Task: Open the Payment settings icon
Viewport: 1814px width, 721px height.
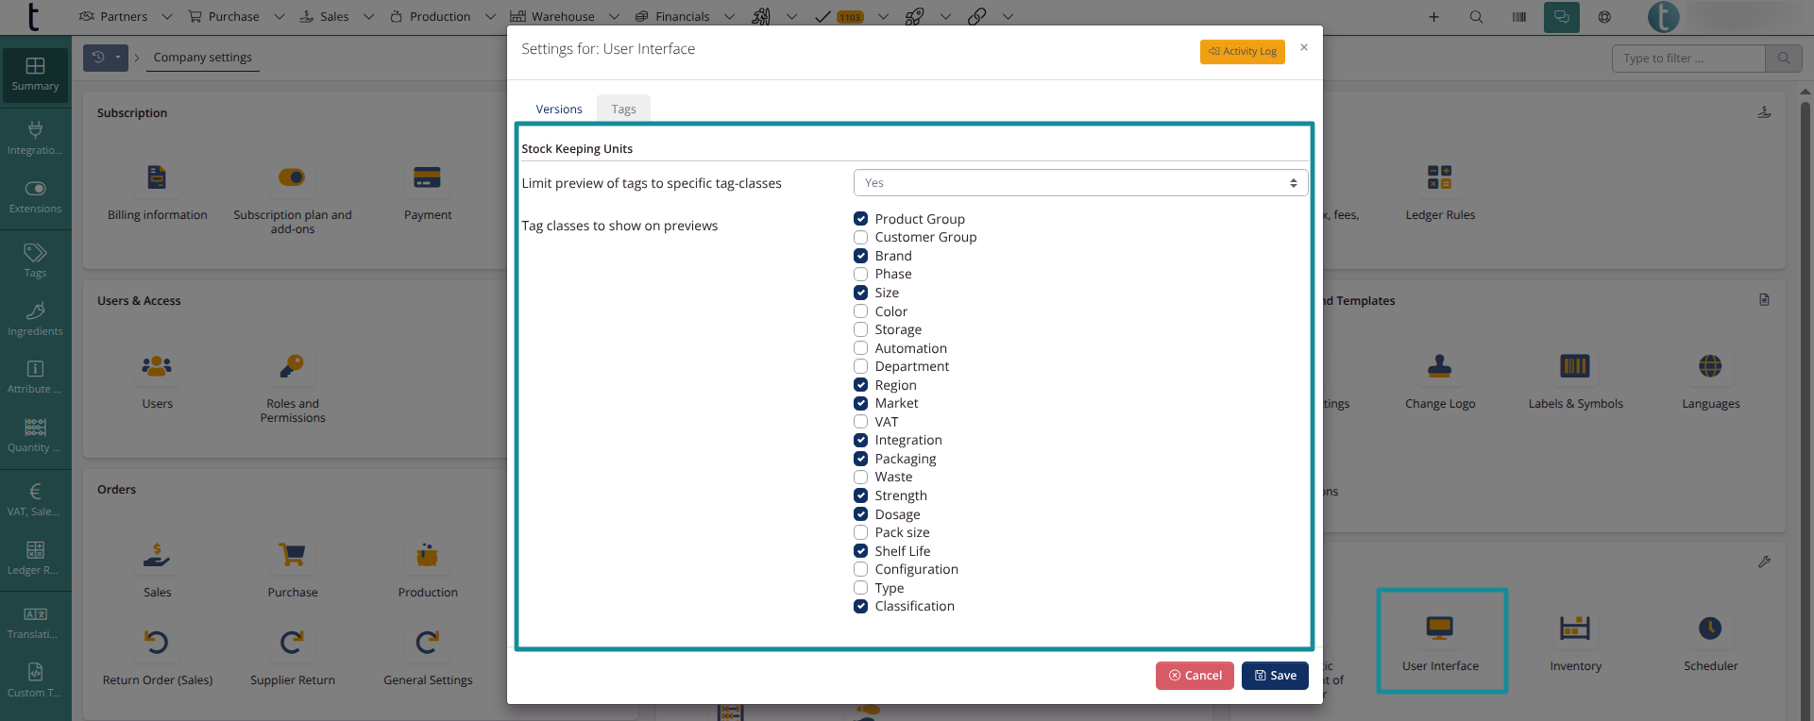Action: pyautogui.click(x=427, y=177)
